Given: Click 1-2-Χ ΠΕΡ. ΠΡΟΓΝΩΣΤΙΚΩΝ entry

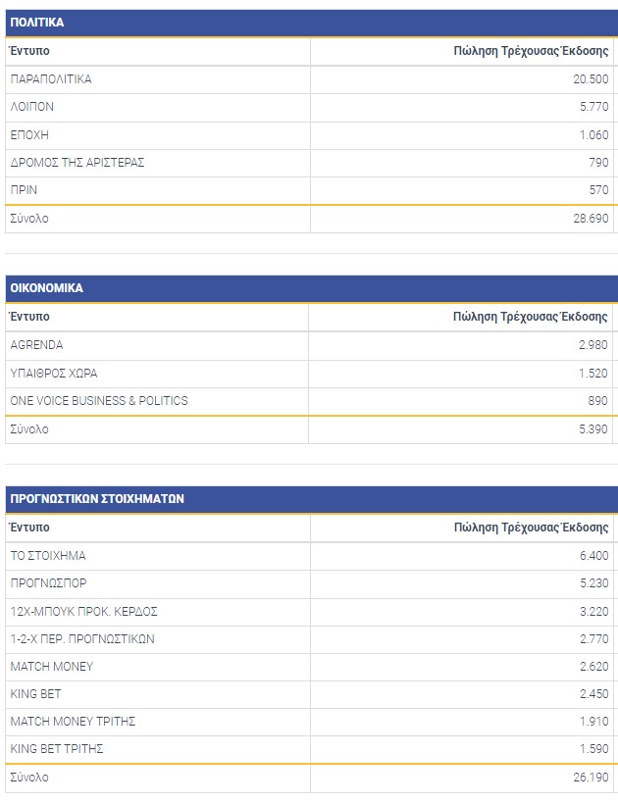Looking at the screenshot, I should pos(81,638).
